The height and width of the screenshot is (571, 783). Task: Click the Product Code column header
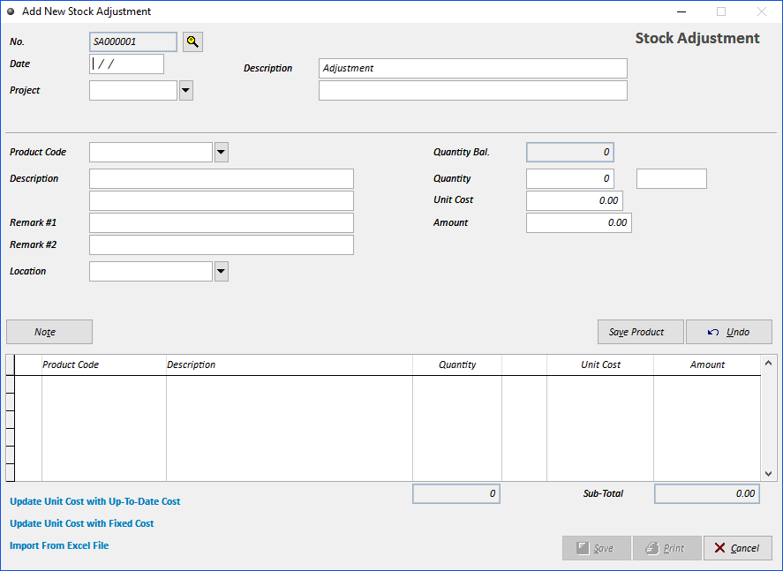(104, 364)
